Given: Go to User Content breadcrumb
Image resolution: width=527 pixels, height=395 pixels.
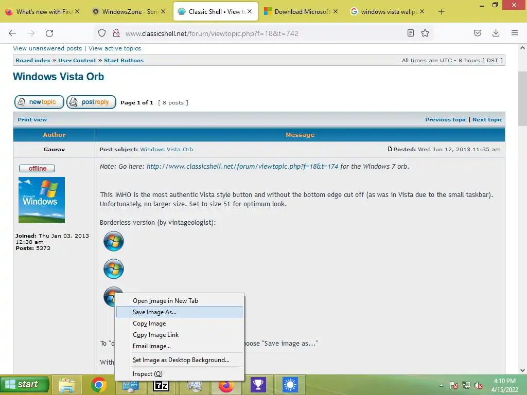Looking at the screenshot, I should pyautogui.click(x=77, y=61).
